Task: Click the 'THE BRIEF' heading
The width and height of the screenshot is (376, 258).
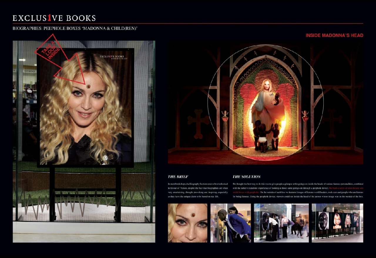Action: [178, 177]
